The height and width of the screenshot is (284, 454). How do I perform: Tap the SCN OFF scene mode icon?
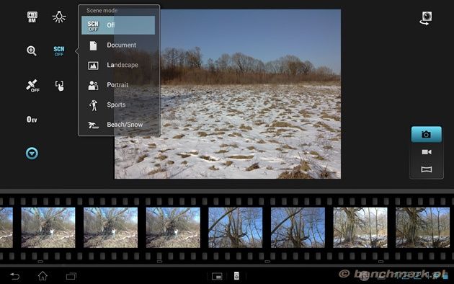coord(59,51)
